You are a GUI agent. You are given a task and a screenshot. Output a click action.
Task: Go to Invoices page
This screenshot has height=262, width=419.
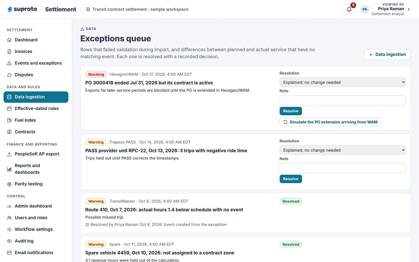[x=36, y=51]
